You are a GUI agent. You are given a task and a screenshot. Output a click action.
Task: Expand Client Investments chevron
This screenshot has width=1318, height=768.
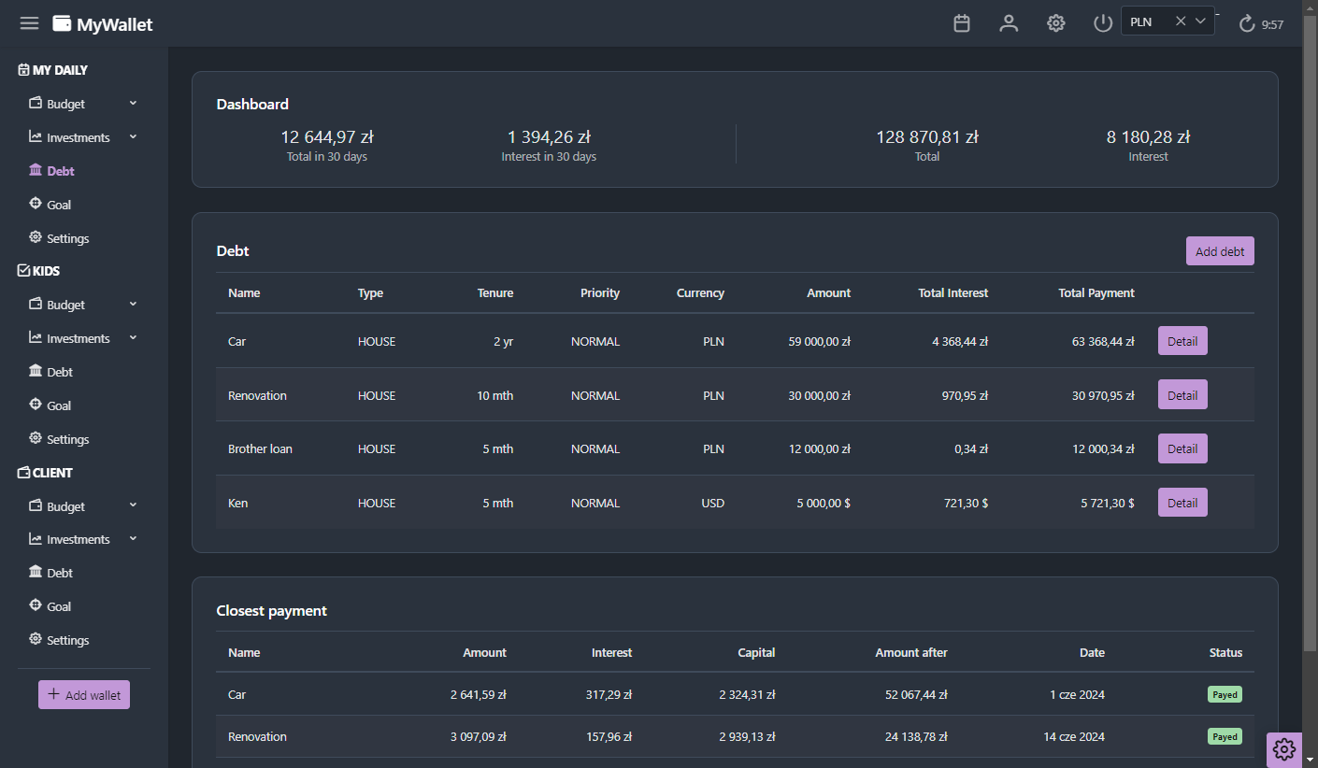click(133, 538)
